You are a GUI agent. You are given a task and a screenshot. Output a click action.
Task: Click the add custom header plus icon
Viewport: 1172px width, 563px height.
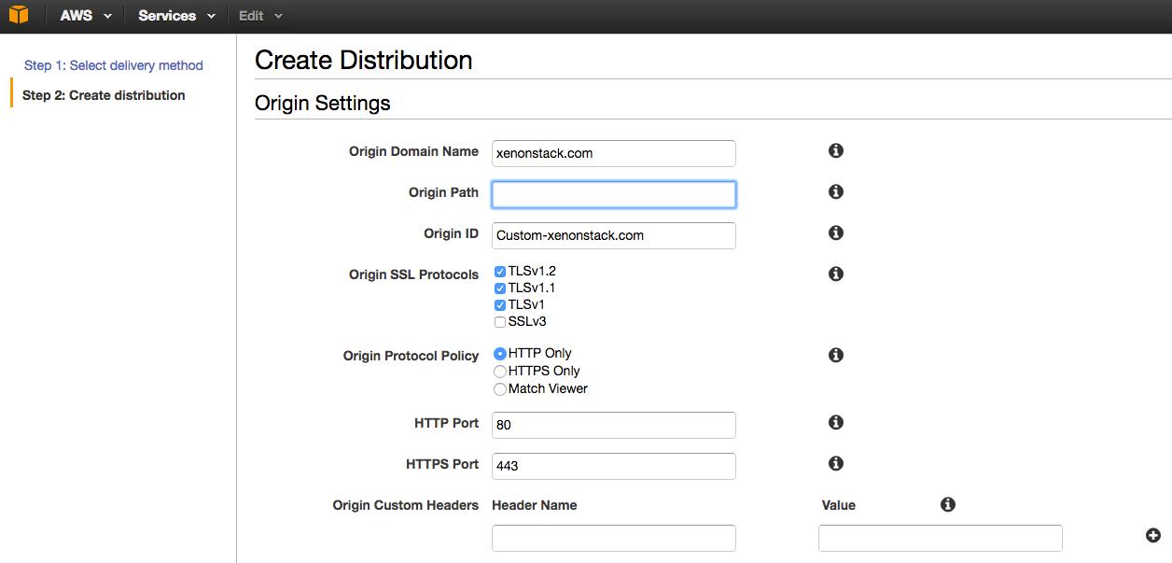pyautogui.click(x=1155, y=534)
